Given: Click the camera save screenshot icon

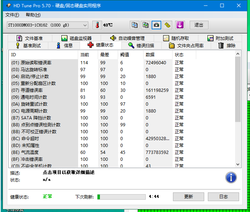Looking at the screenshot, I should [x=156, y=25].
